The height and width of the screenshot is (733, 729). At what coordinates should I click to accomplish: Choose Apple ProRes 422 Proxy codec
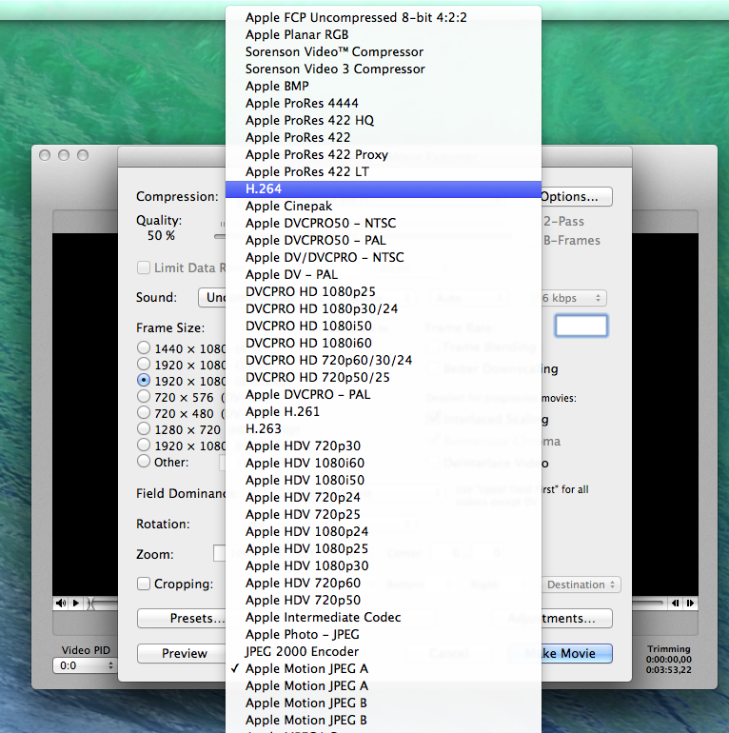tap(384, 154)
